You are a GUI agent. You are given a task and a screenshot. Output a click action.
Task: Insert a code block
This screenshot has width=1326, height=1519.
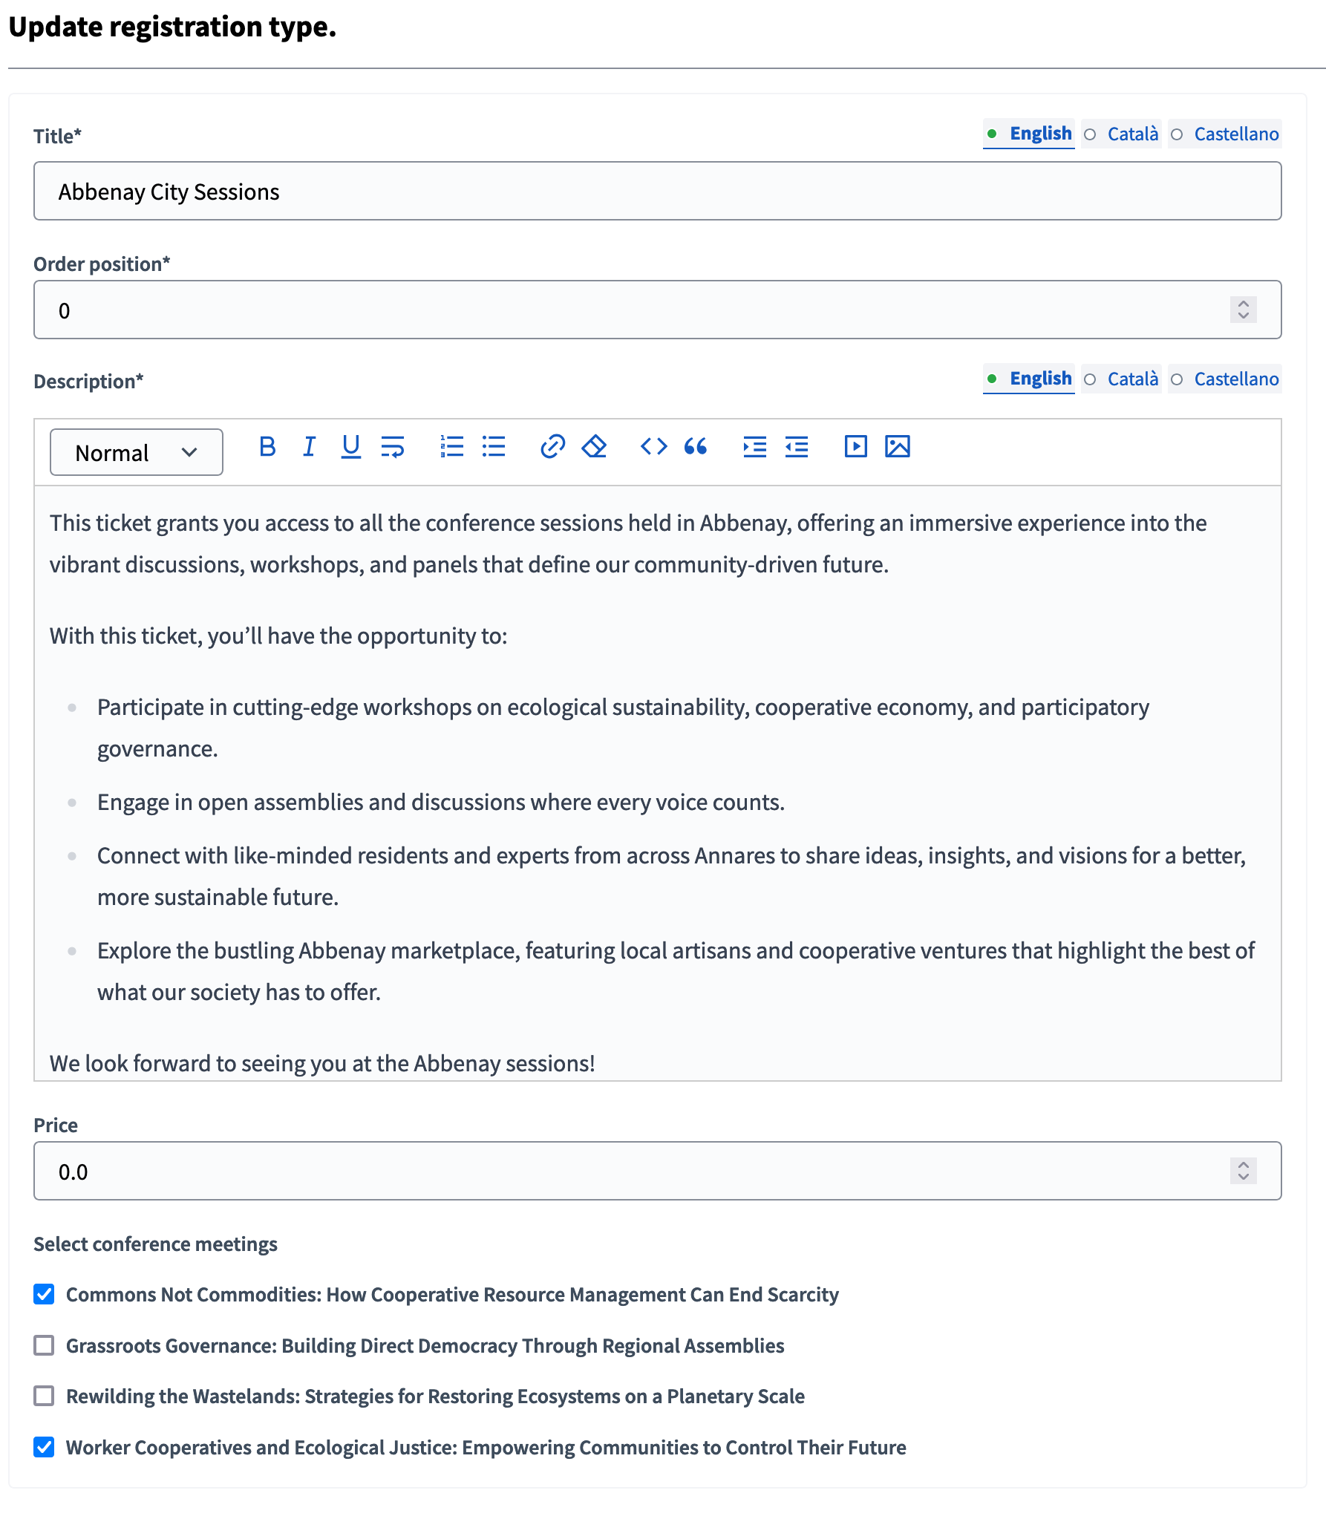[654, 447]
